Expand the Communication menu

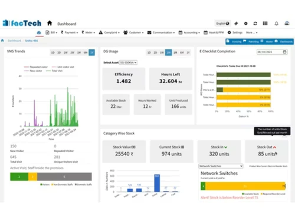click(x=161, y=32)
